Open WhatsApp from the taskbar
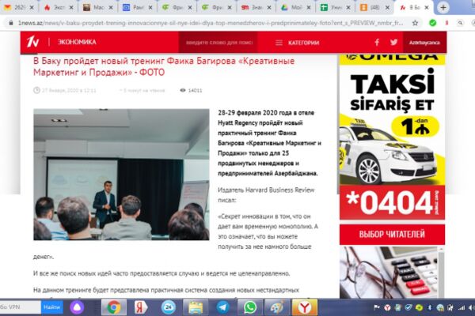Screen dimensions: 475x316 (x=250, y=307)
